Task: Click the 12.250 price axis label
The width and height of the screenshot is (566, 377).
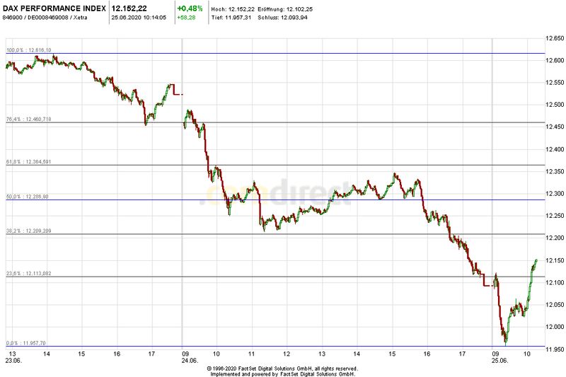Action: (x=555, y=216)
